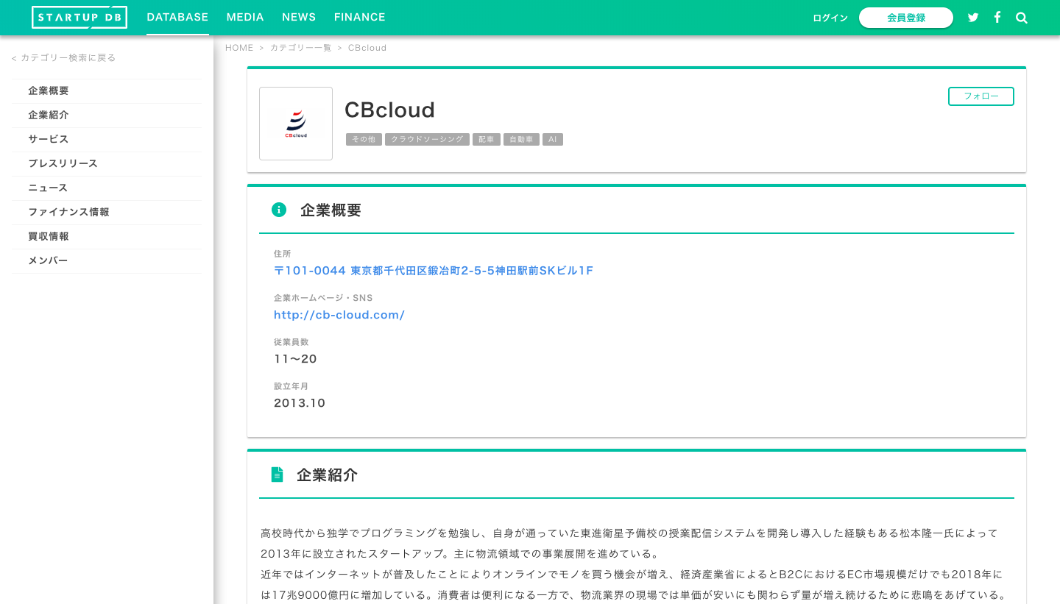
Task: Switch to the DATABASE tab
Action: point(177,17)
